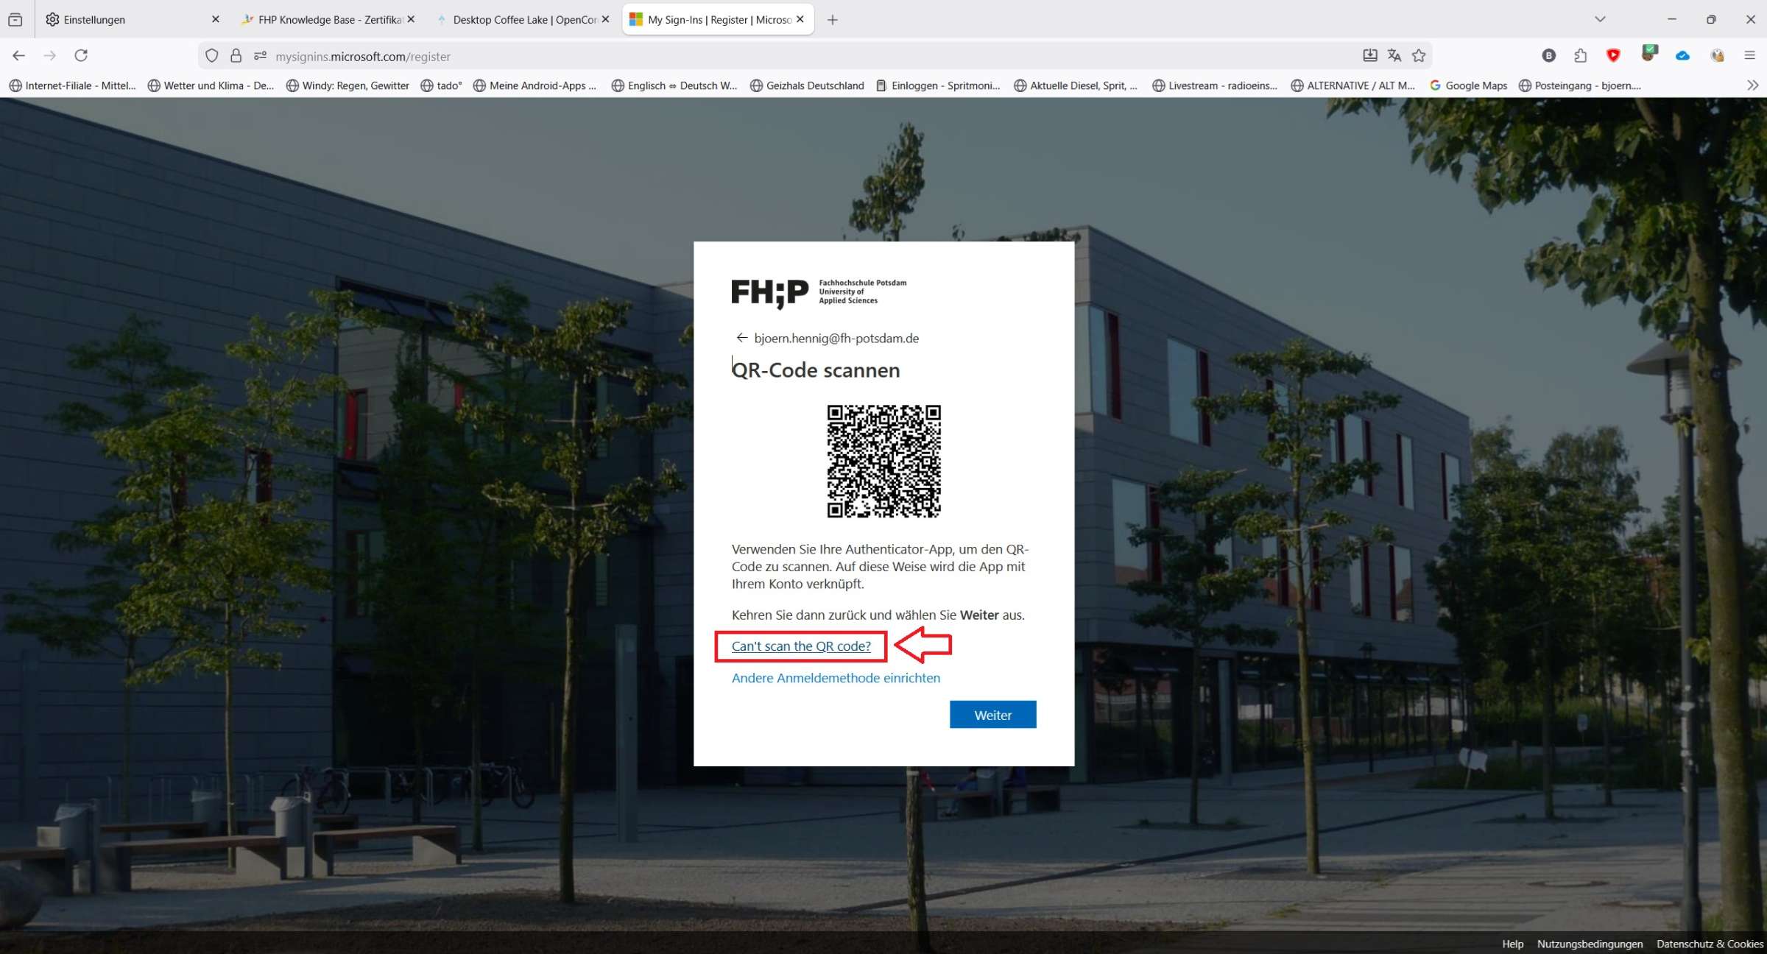Click Andere Anmeldemethode einrichten link
1767x954 pixels.
click(x=836, y=678)
